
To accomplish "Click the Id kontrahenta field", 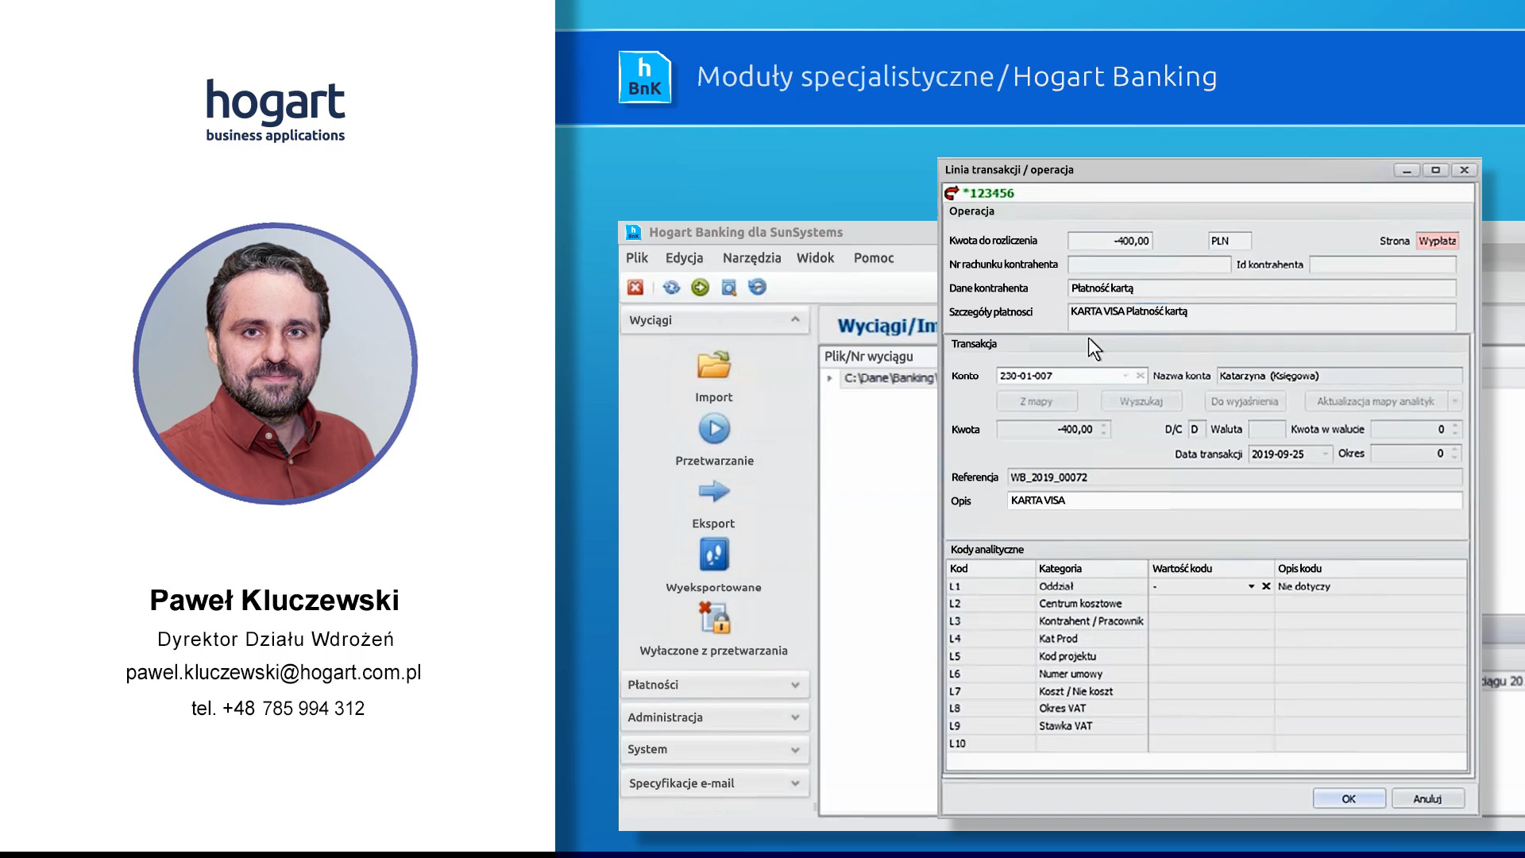I will pos(1382,265).
